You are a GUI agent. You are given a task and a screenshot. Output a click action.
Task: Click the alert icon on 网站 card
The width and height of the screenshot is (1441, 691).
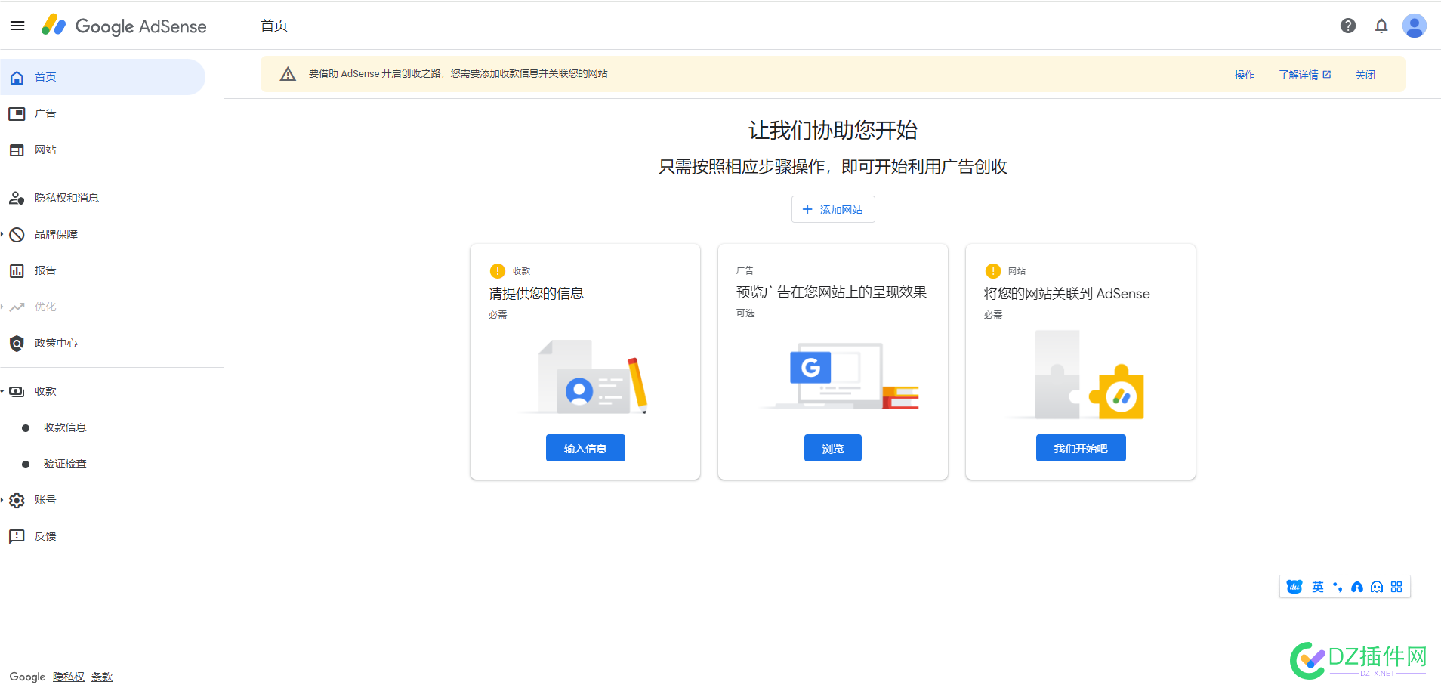pos(993,271)
